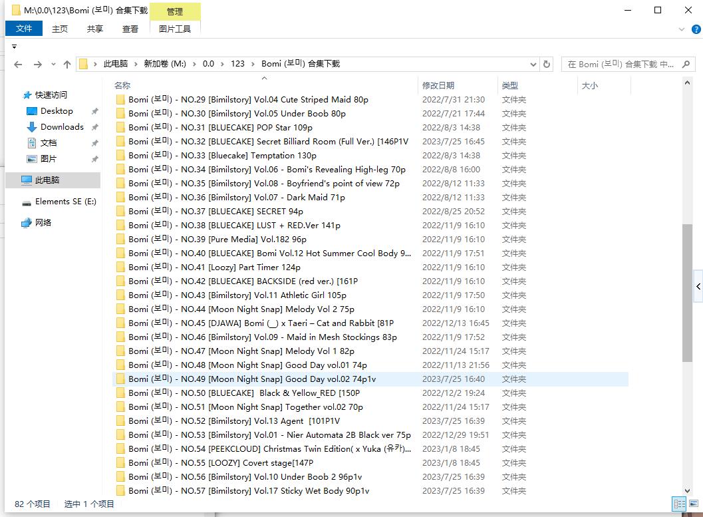Open the address bar history dropdown
This screenshot has width=703, height=517.
tap(533, 64)
